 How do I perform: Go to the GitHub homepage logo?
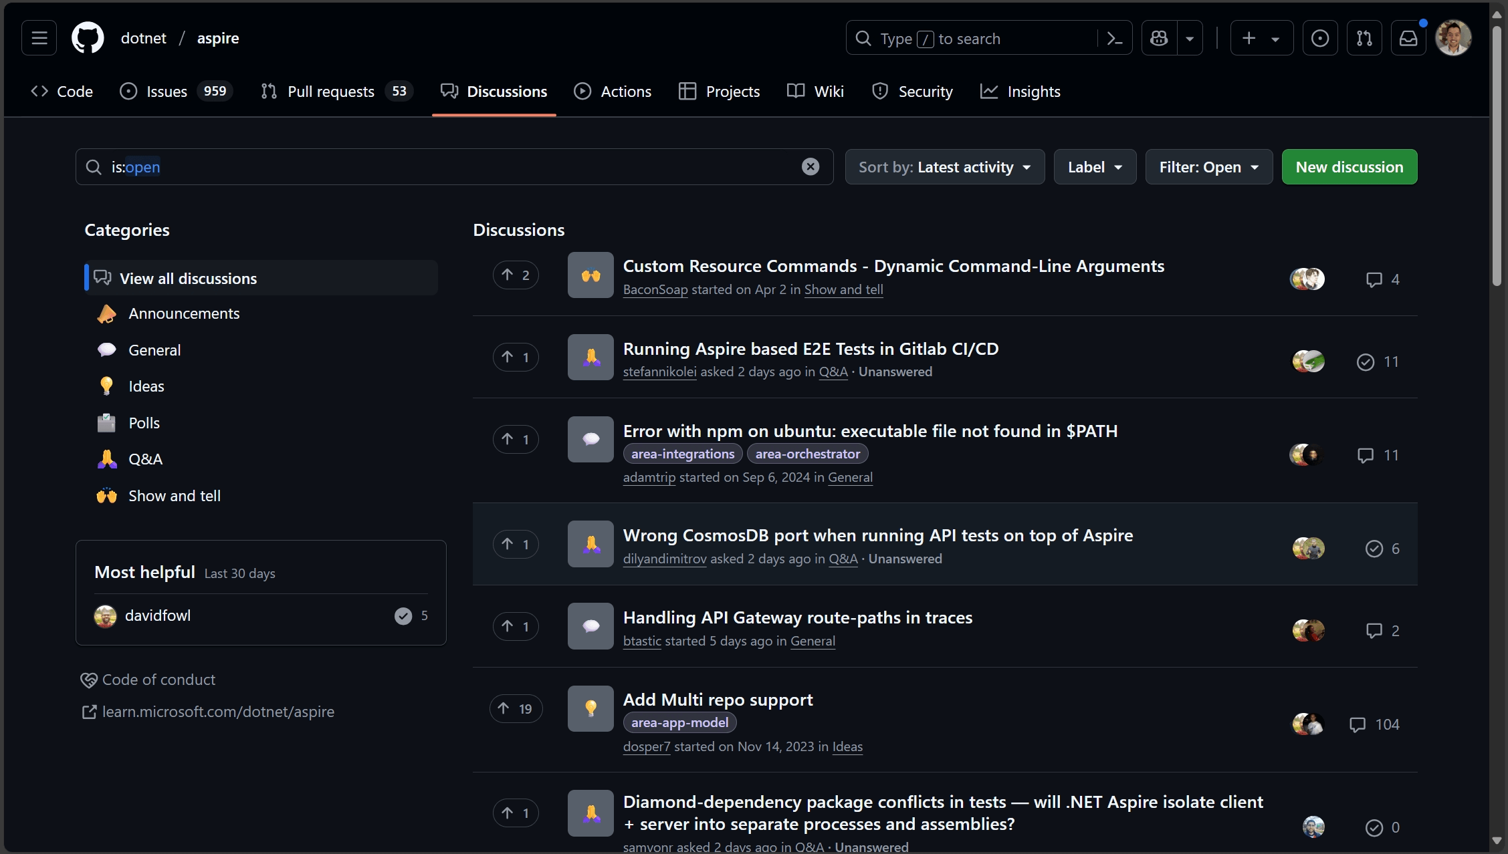(x=88, y=38)
